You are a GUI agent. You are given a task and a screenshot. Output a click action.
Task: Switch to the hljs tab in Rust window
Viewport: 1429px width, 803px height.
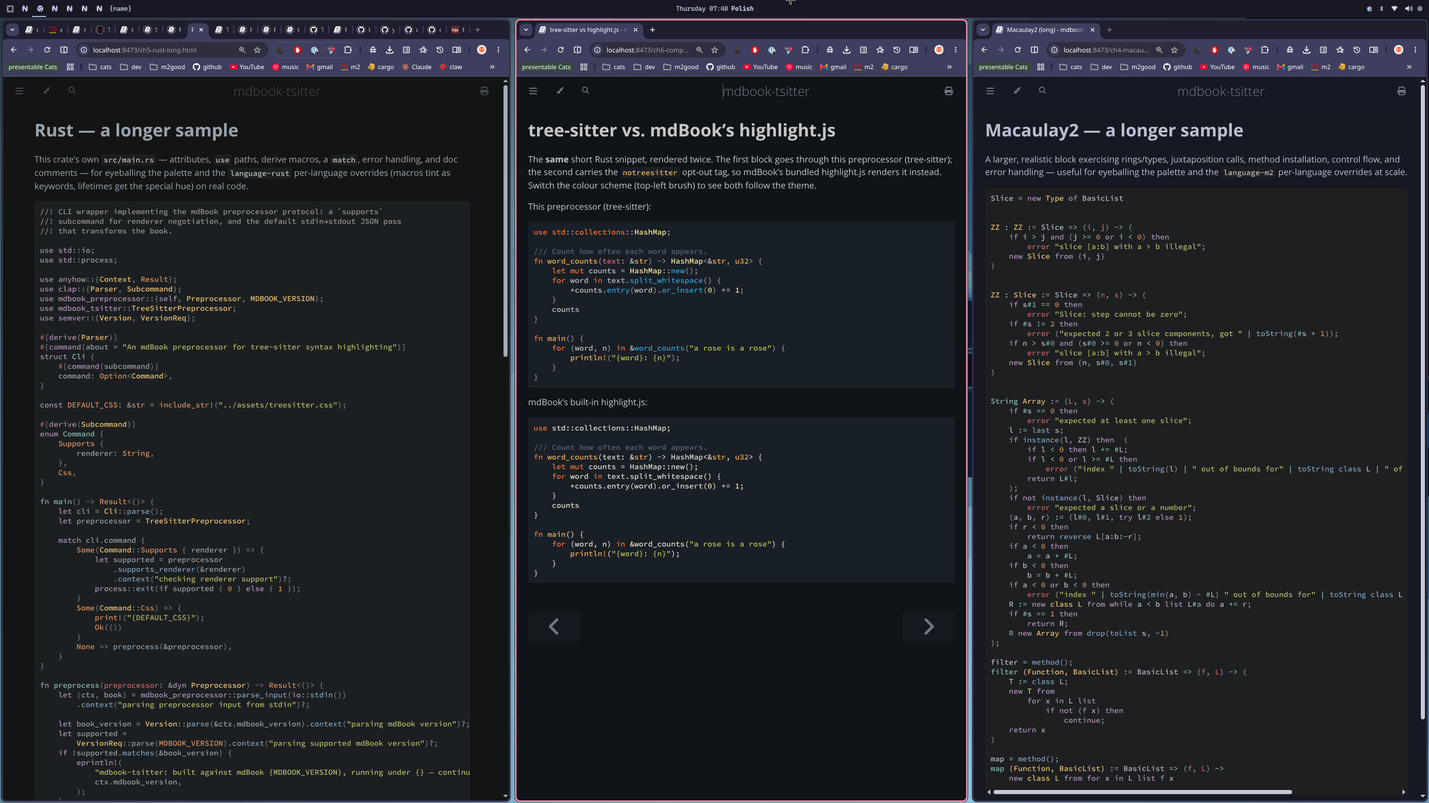tap(458, 30)
